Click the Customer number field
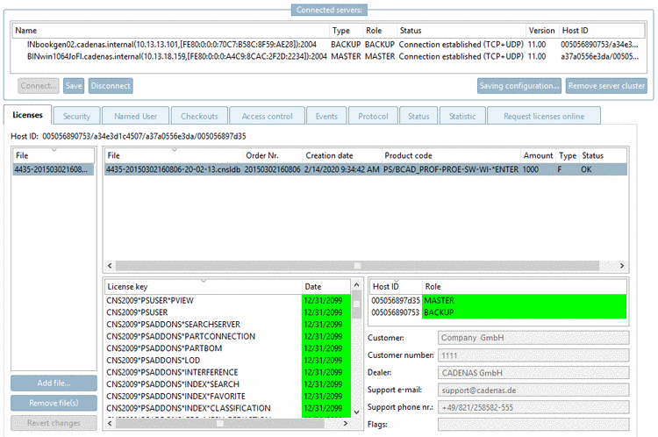Image resolution: width=658 pixels, height=437 pixels. 533,355
